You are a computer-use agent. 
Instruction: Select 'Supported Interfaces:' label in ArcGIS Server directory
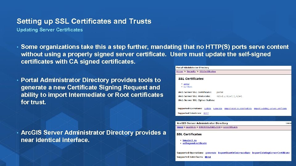(x=190, y=157)
